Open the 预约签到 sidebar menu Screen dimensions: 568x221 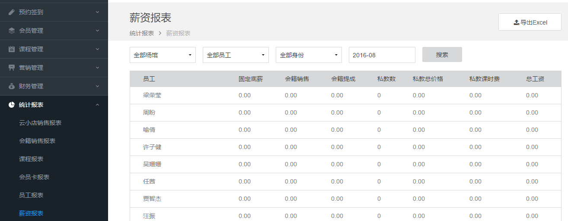[x=54, y=12]
